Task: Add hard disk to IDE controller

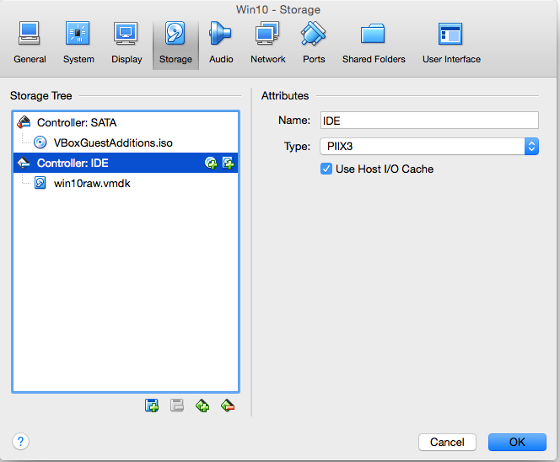Action: click(x=229, y=164)
